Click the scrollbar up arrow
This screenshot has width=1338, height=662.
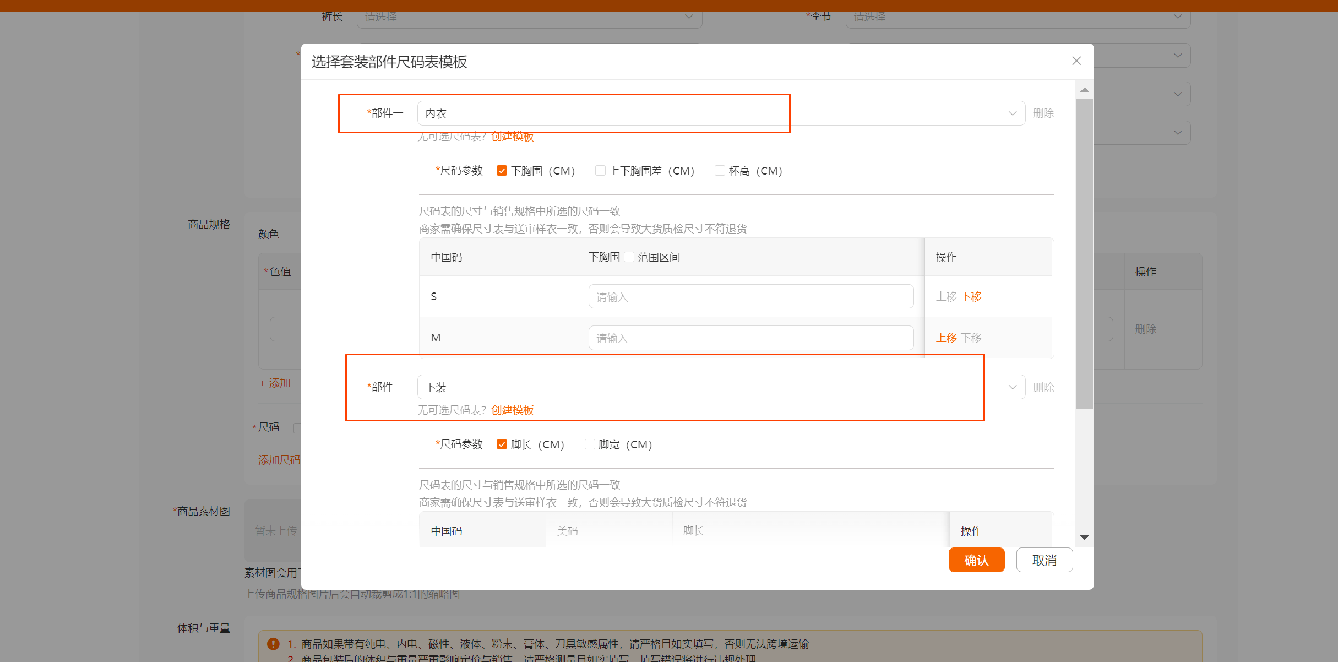click(x=1084, y=89)
